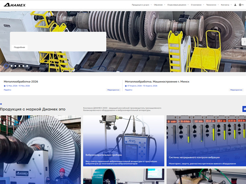
Task: Expand the arrow beside Контакты
Action: pos(231,5)
